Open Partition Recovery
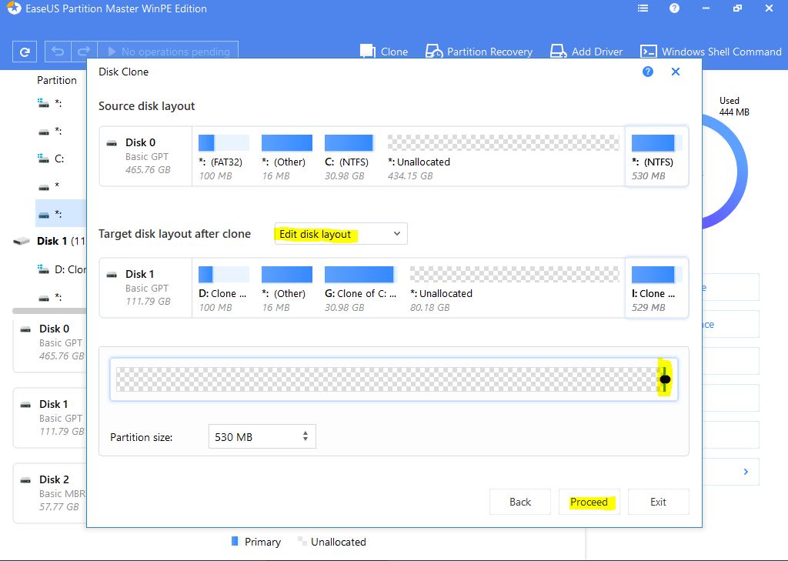This screenshot has height=561, width=788. click(479, 52)
